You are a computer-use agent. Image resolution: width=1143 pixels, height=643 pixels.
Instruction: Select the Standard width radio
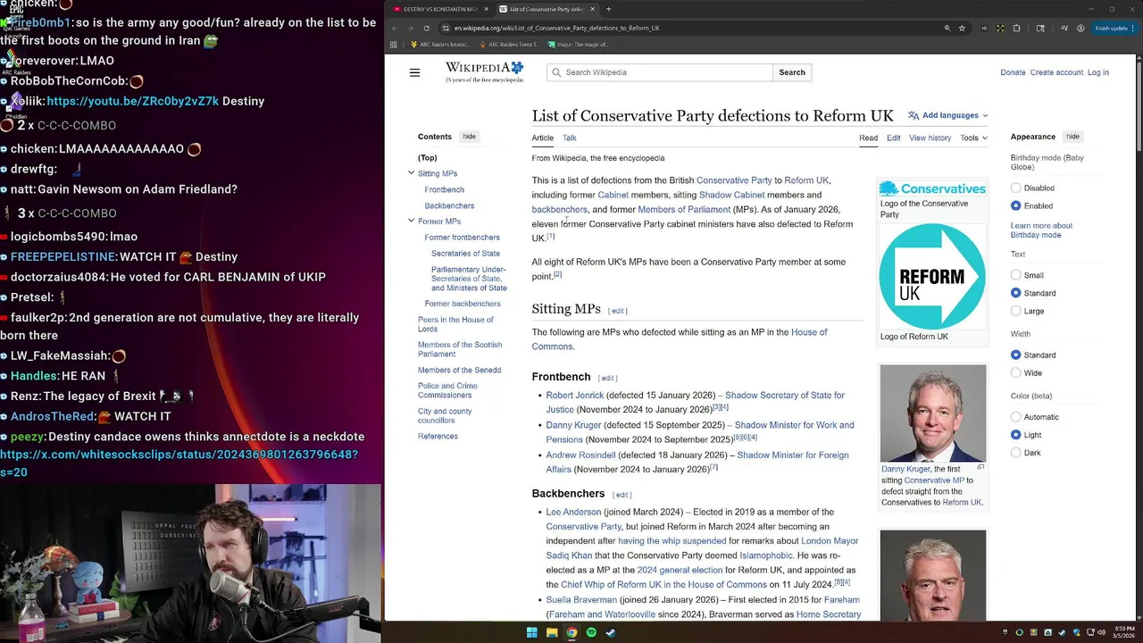pyautogui.click(x=1015, y=355)
